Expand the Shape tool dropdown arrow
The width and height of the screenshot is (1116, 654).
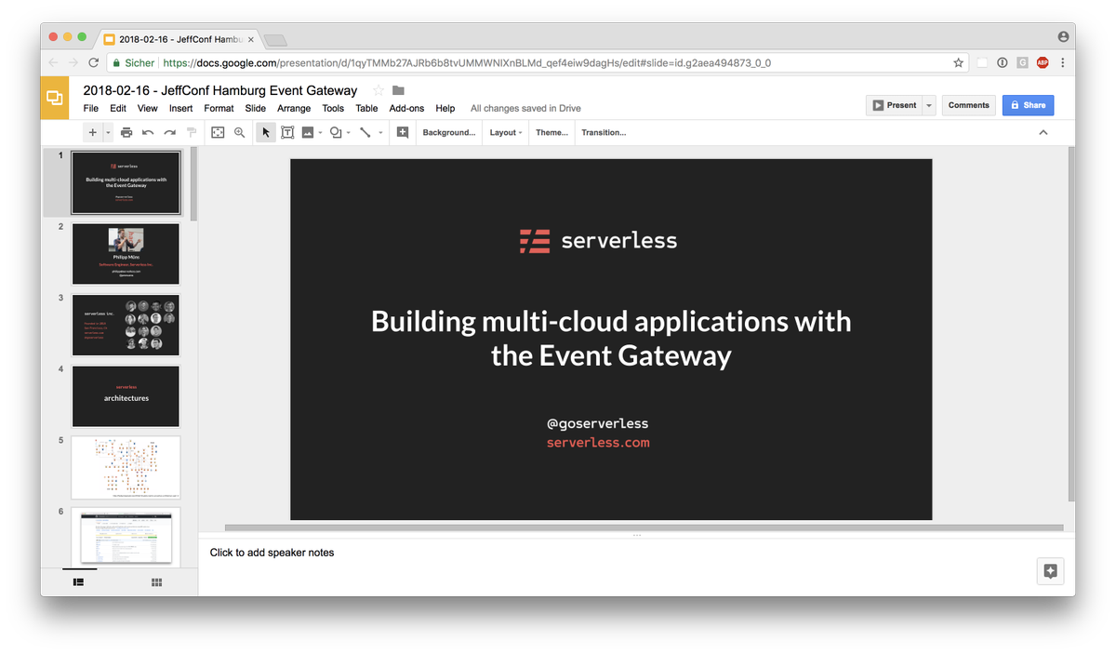(x=349, y=133)
